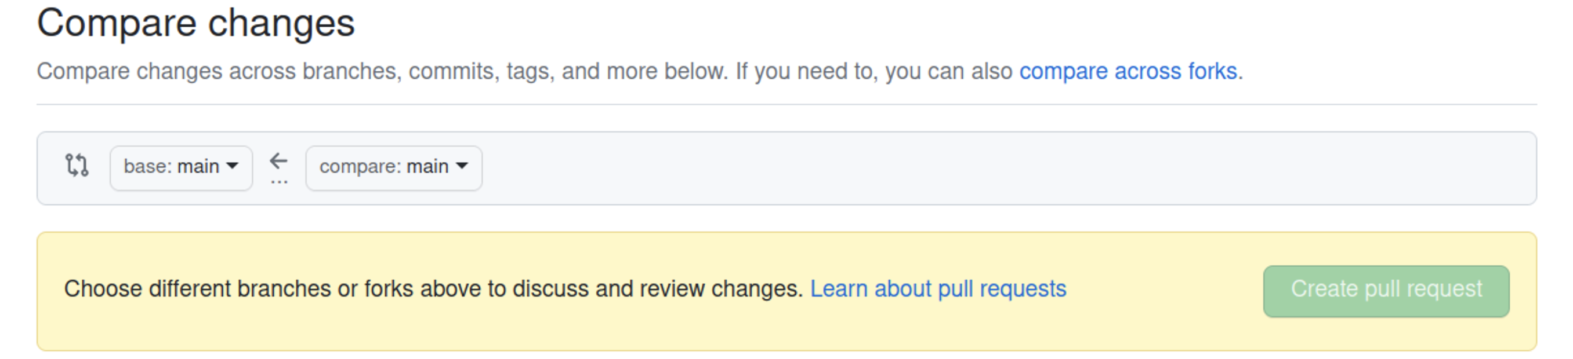Click the "base:" label in branch selector

[x=147, y=166]
